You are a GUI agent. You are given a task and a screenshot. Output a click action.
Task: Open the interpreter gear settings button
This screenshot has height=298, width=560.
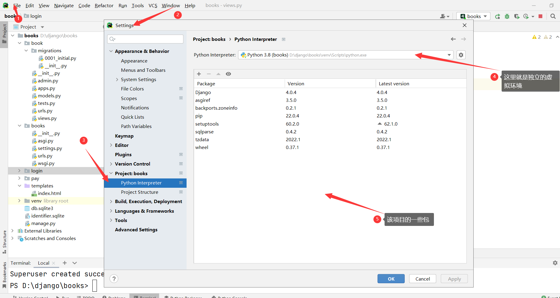coord(461,55)
